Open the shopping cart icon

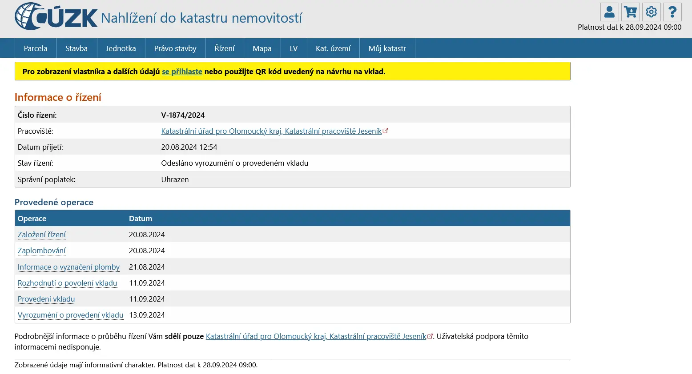[630, 12]
